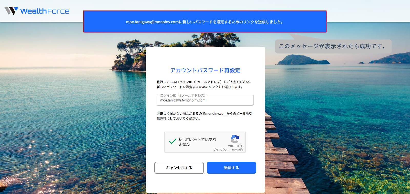Submit the form with 送信する
The height and width of the screenshot is (194, 410).
pos(231,168)
